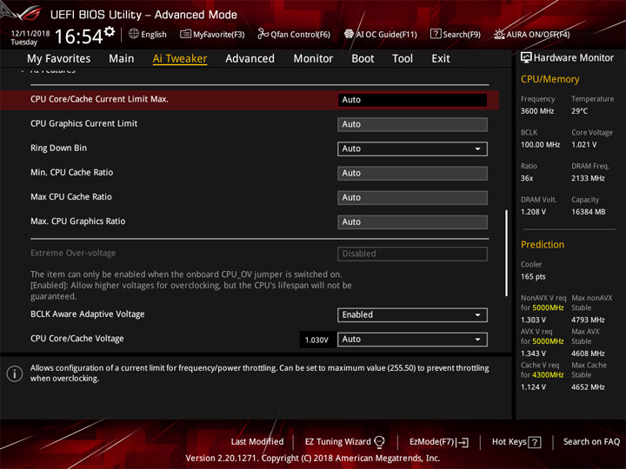This screenshot has width=626, height=469.
Task: Click the 12/11/2018 Tuesday date
Action: click(30, 37)
